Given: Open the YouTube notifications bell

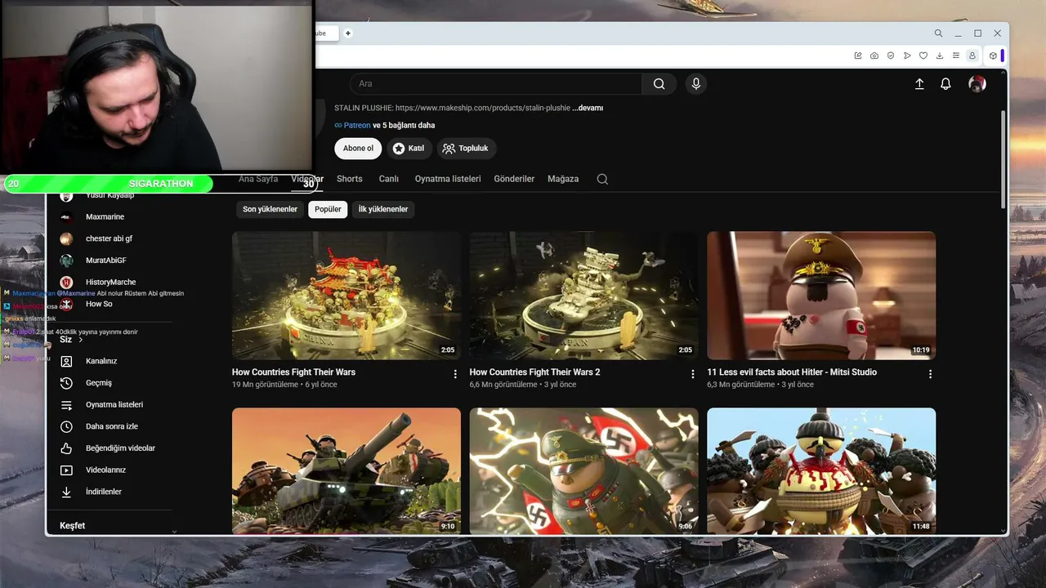Looking at the screenshot, I should click(945, 83).
